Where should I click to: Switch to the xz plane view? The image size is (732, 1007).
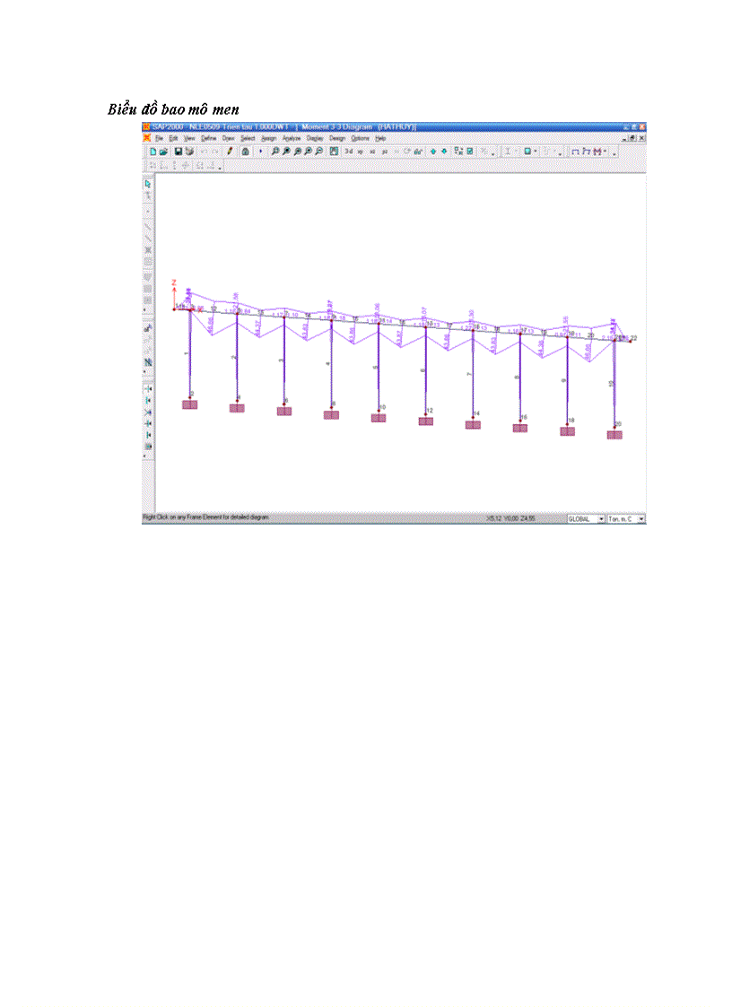pos(371,152)
